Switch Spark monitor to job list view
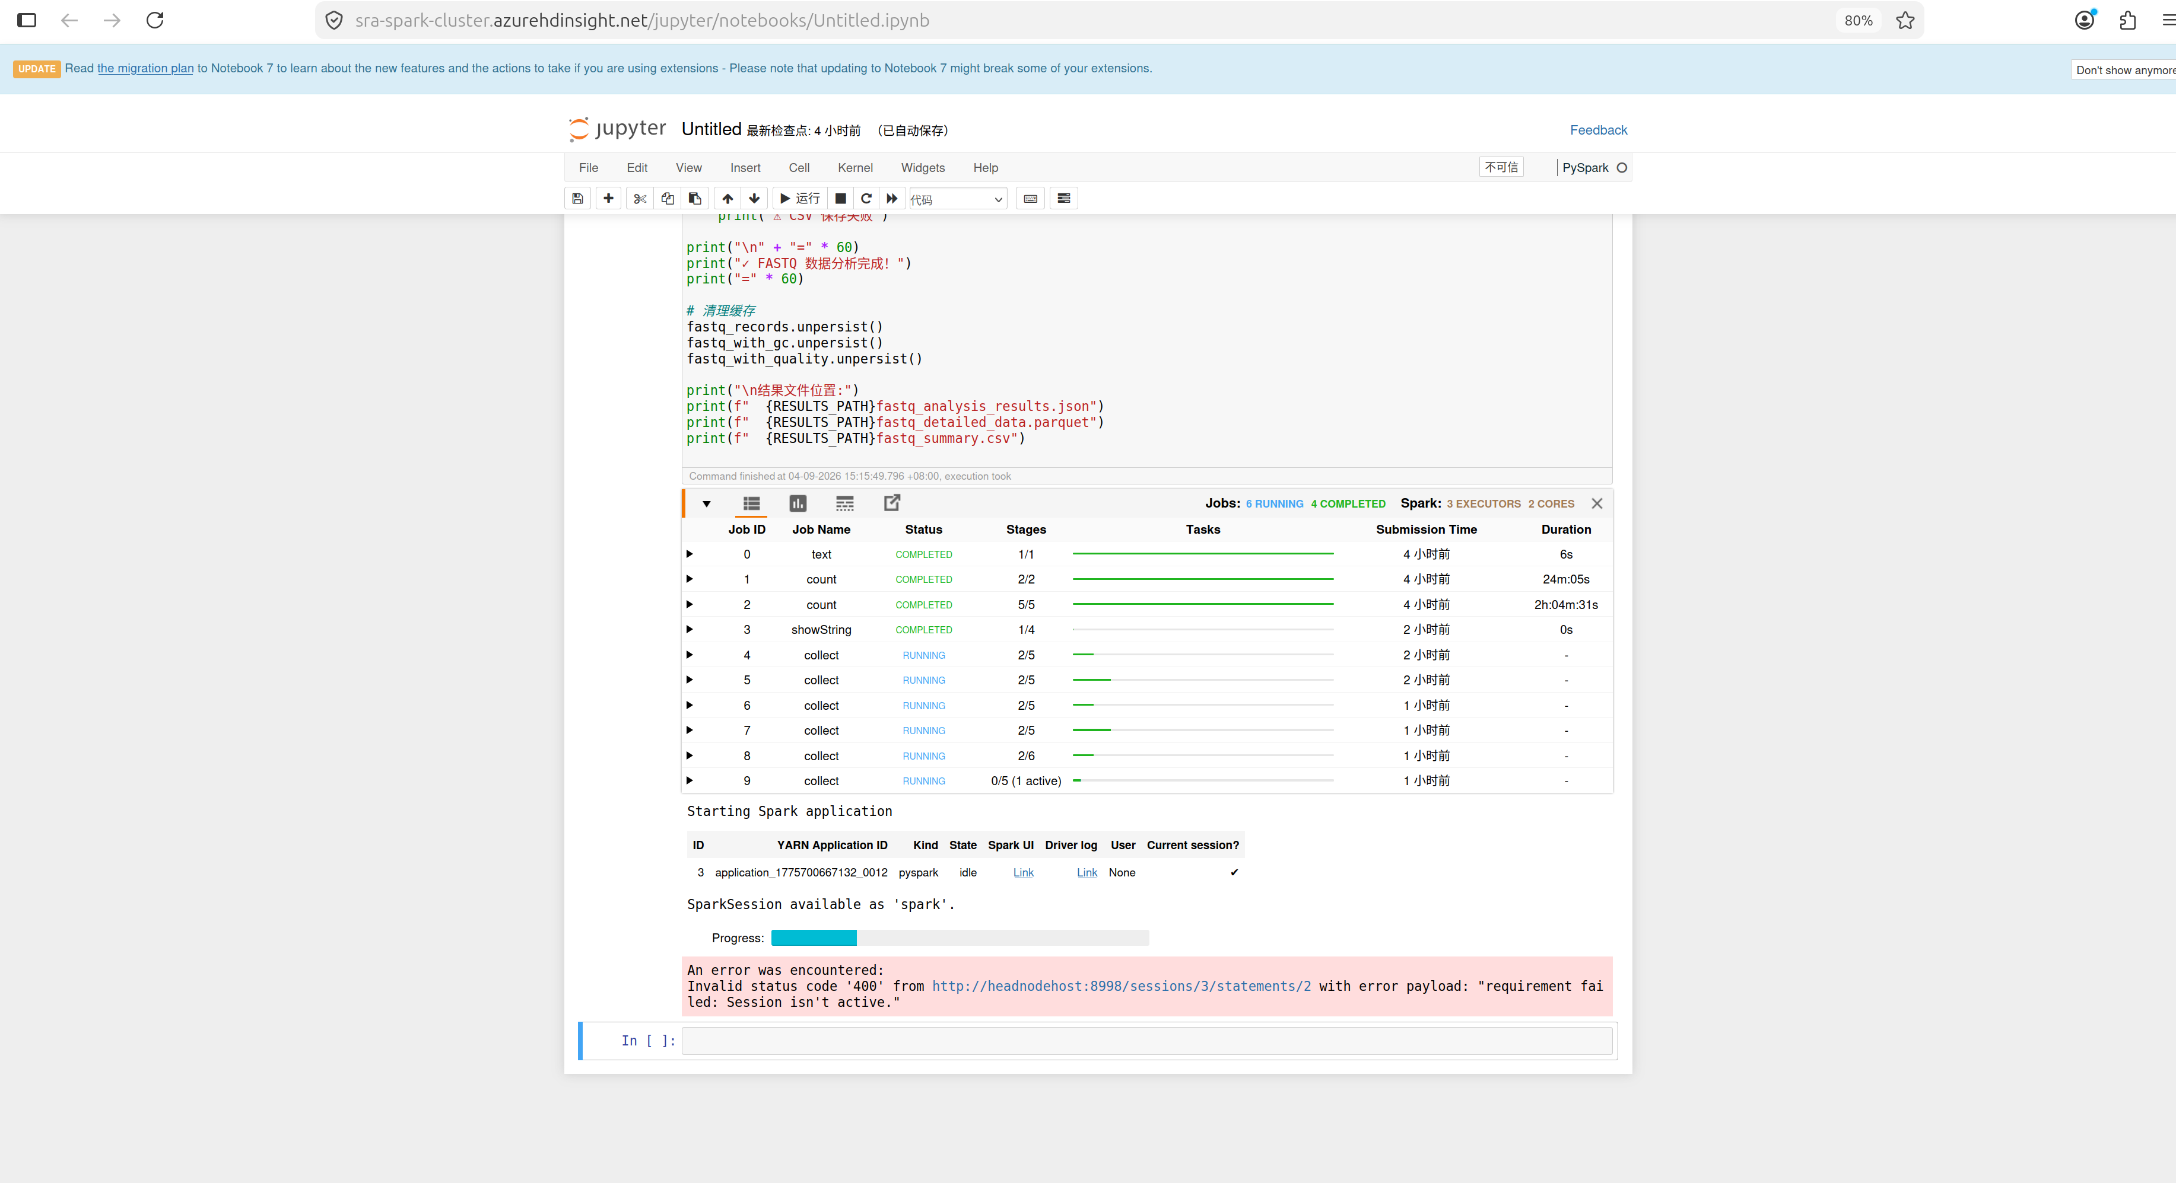 coord(751,503)
